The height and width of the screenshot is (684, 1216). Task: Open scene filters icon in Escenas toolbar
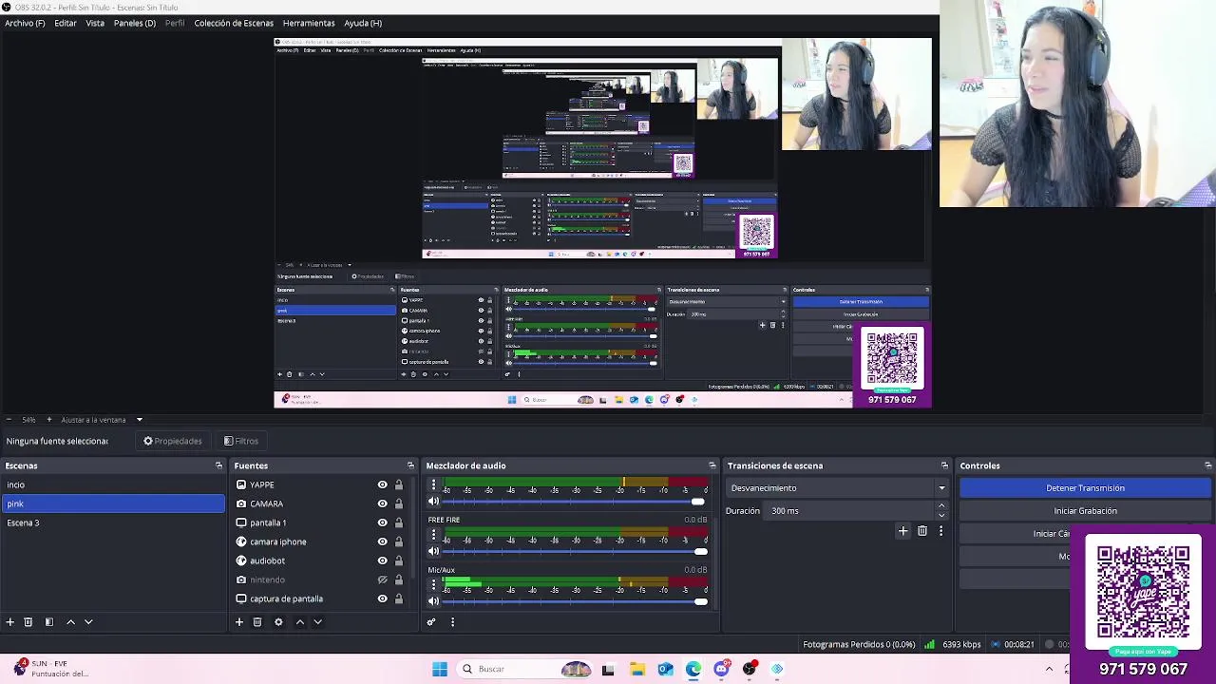point(48,622)
